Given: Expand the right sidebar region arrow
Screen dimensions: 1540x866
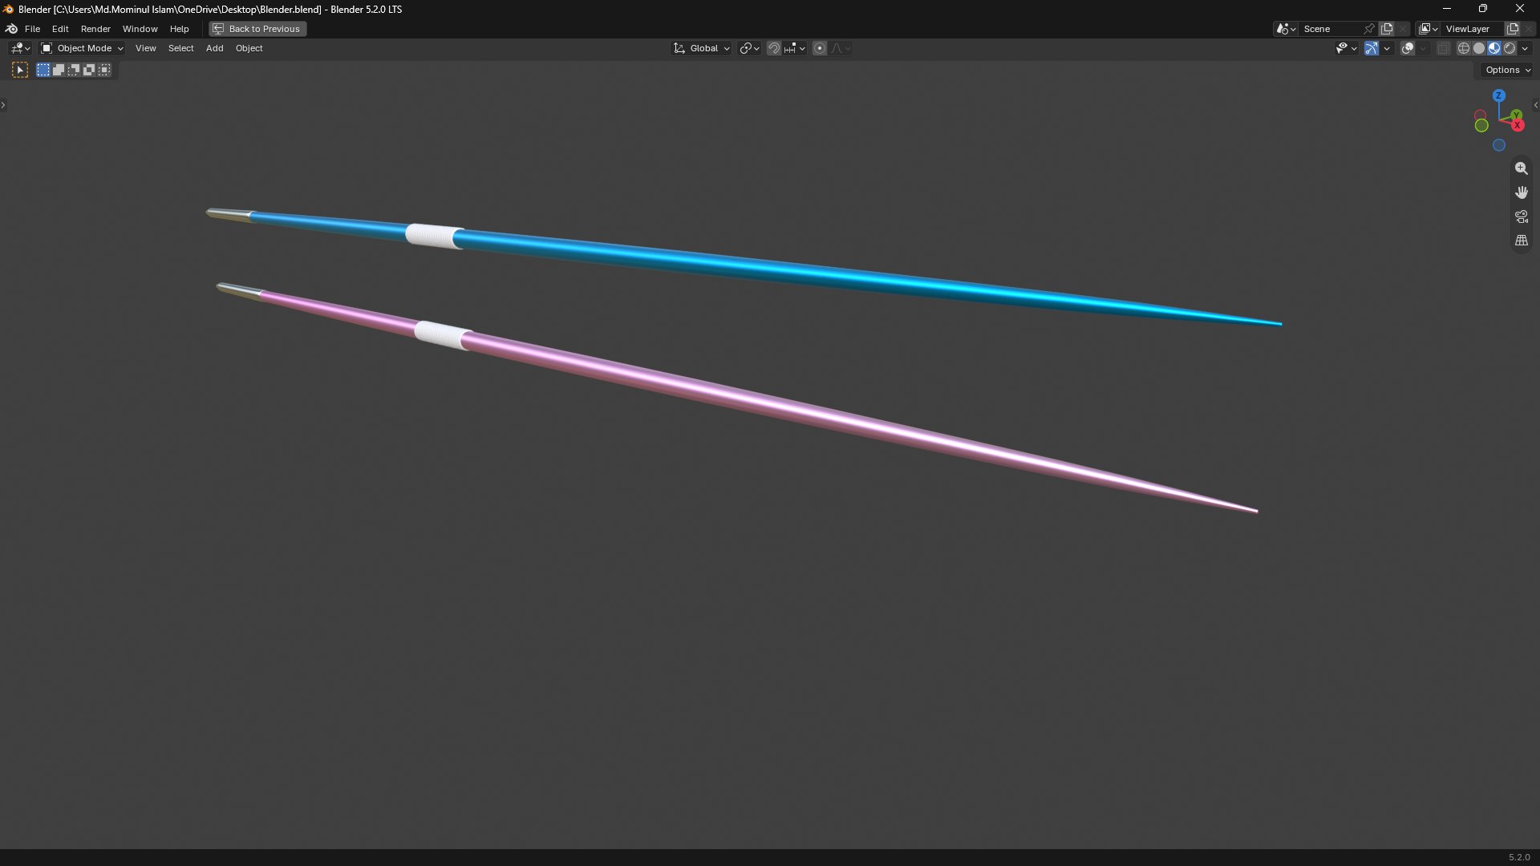Looking at the screenshot, I should [1536, 105].
